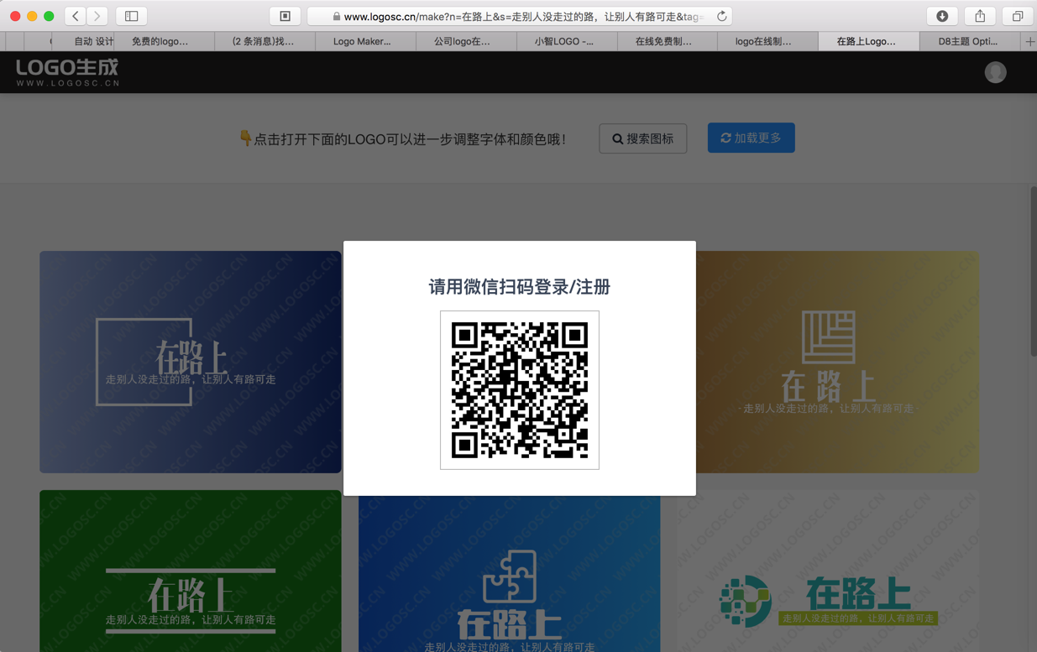Click the WeChat login QR code
Viewport: 1037px width, 652px height.
pyautogui.click(x=520, y=390)
